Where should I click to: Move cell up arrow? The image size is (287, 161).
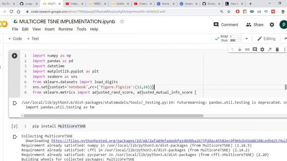click(x=232, y=50)
